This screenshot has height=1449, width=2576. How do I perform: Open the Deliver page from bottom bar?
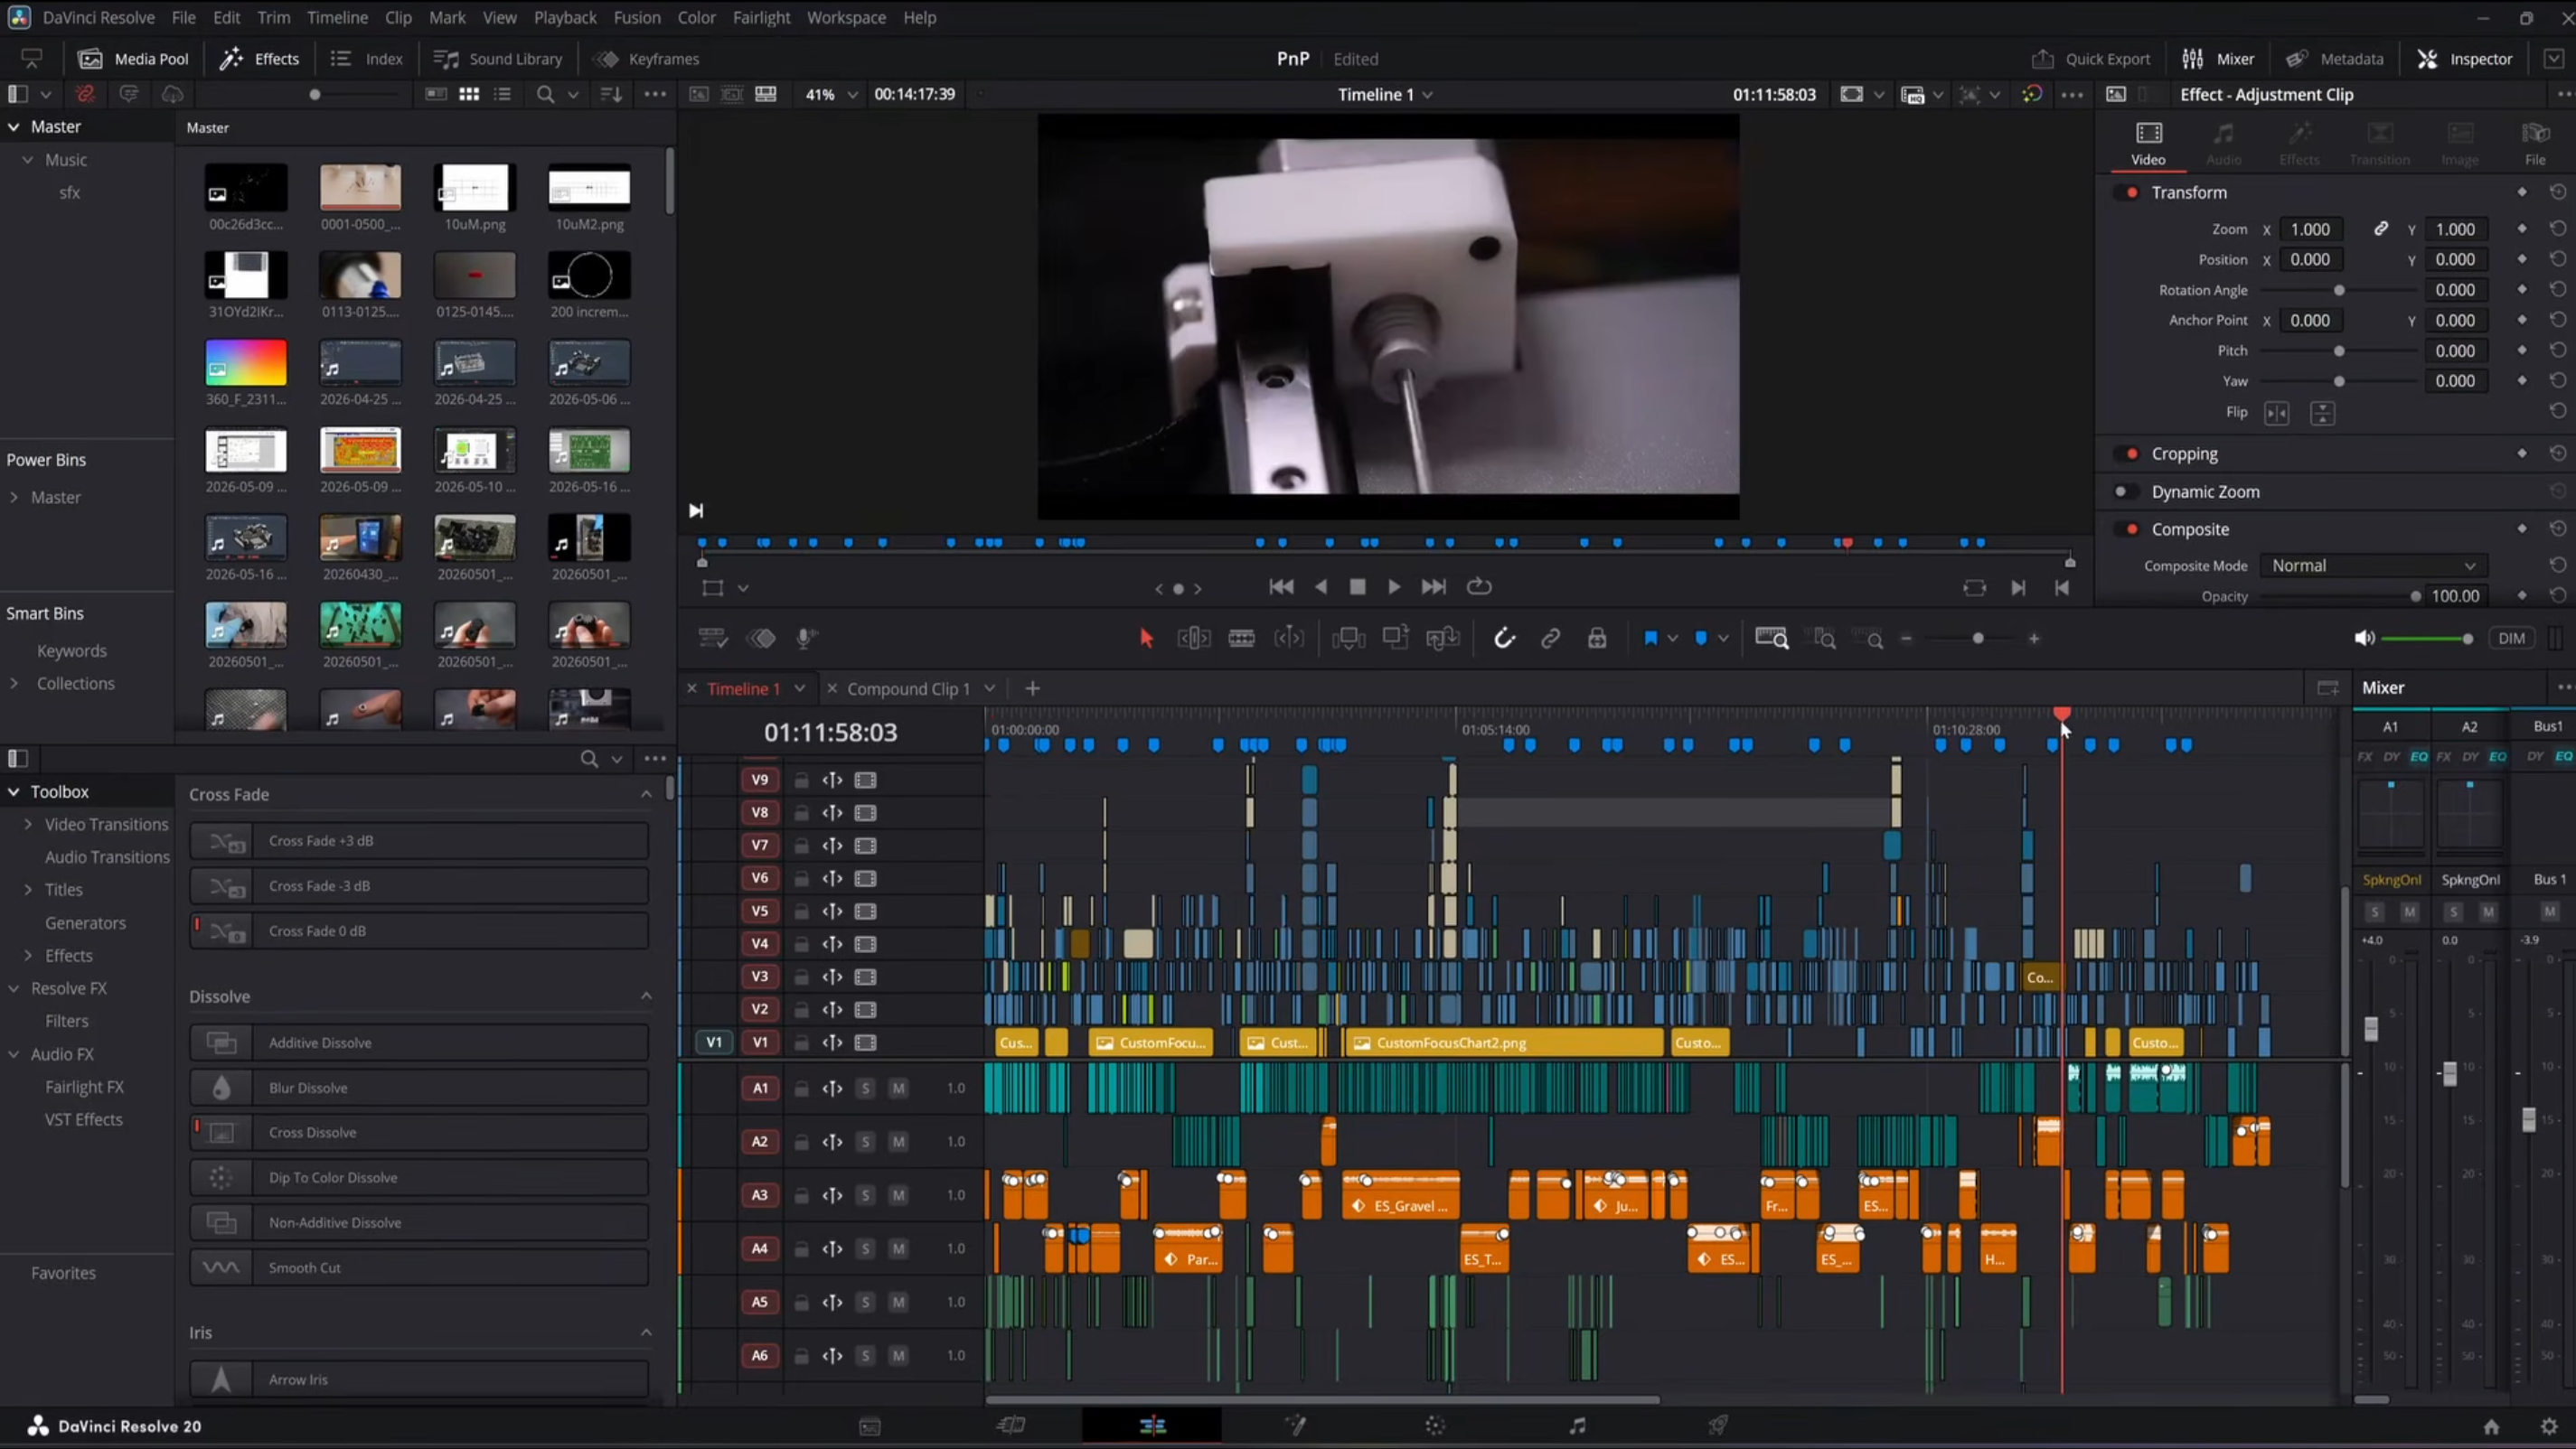(1718, 1426)
